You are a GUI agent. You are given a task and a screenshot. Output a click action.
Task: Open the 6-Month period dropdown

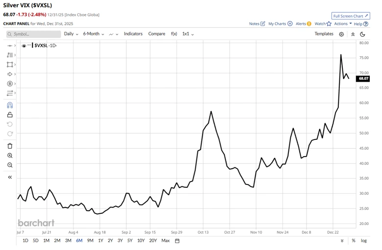click(x=94, y=34)
